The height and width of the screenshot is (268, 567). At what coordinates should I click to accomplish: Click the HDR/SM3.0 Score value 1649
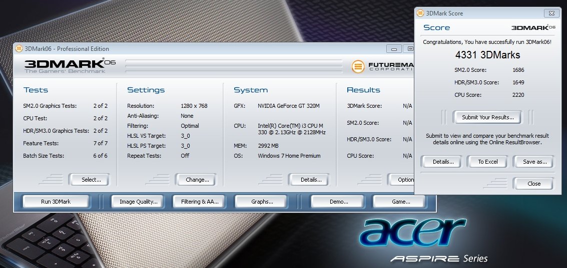point(518,82)
